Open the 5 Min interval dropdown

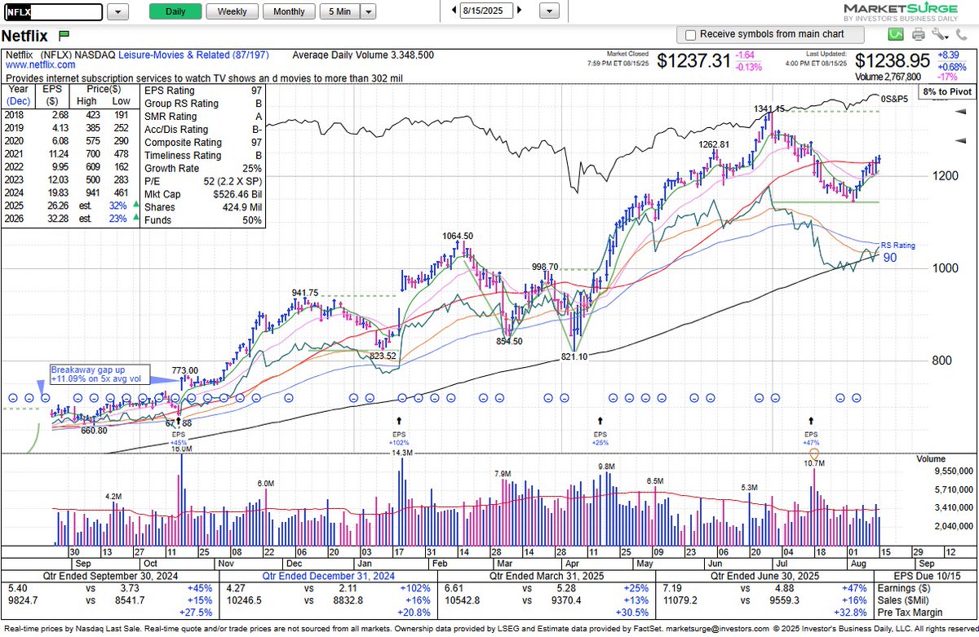pyautogui.click(x=366, y=12)
